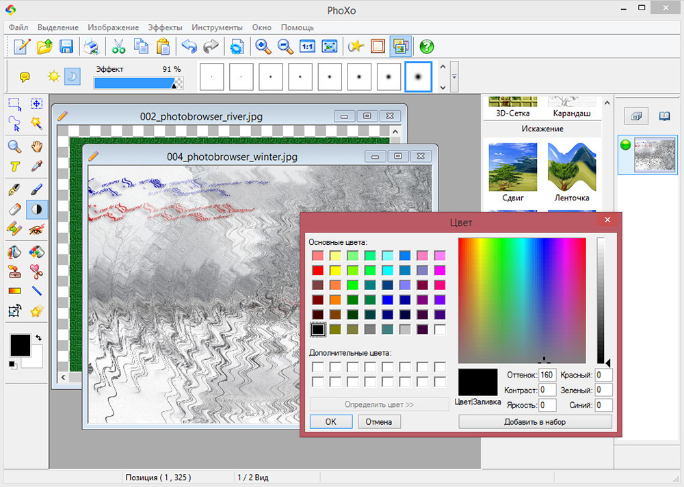Click the Save floppy disk icon
684x487 pixels.
tap(66, 47)
